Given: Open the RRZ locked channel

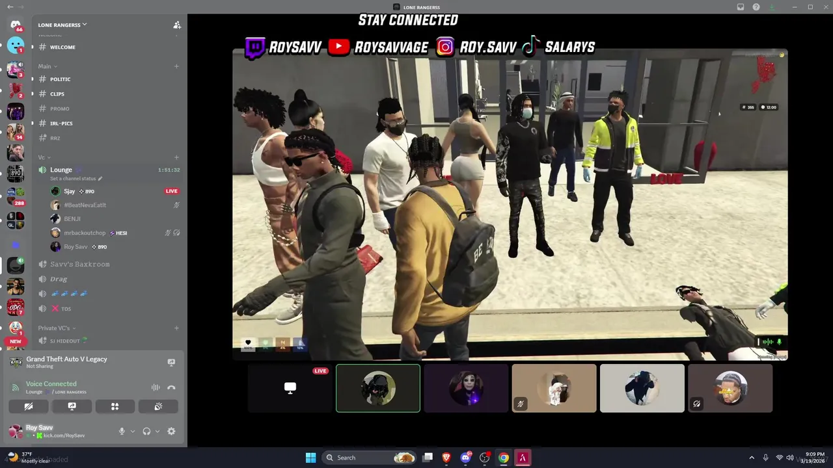Looking at the screenshot, I should [x=109, y=138].
